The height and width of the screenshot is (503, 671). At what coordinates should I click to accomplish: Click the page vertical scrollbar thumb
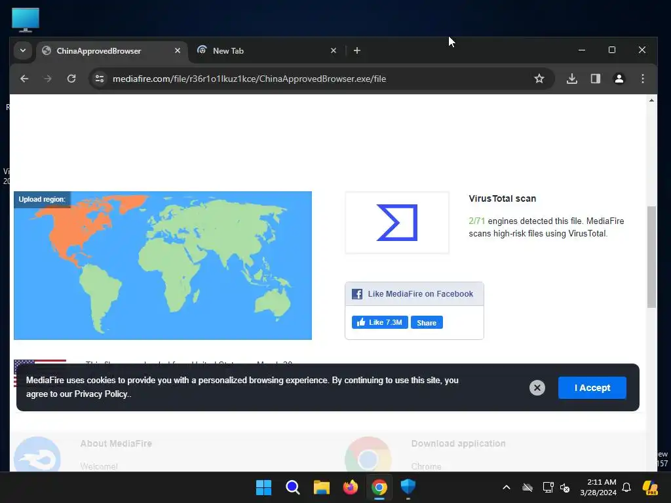pos(651,257)
